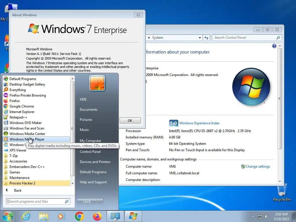Click the magnifier icon in the Start search box
296x222 pixels.
[x=67, y=201]
